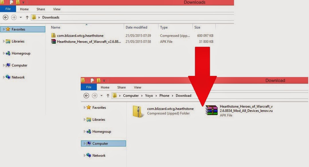Screen dimensions: 309x167
Task: Open Home ribbon tab in Download window
Action: point(105,87)
